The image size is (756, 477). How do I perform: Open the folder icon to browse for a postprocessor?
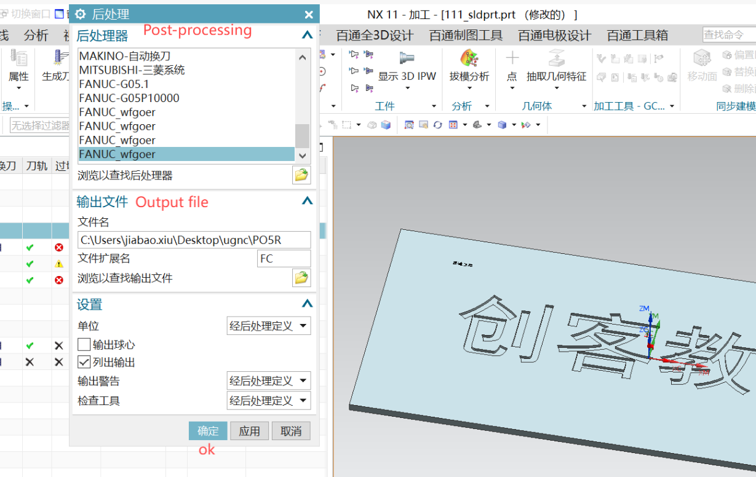pos(301,176)
